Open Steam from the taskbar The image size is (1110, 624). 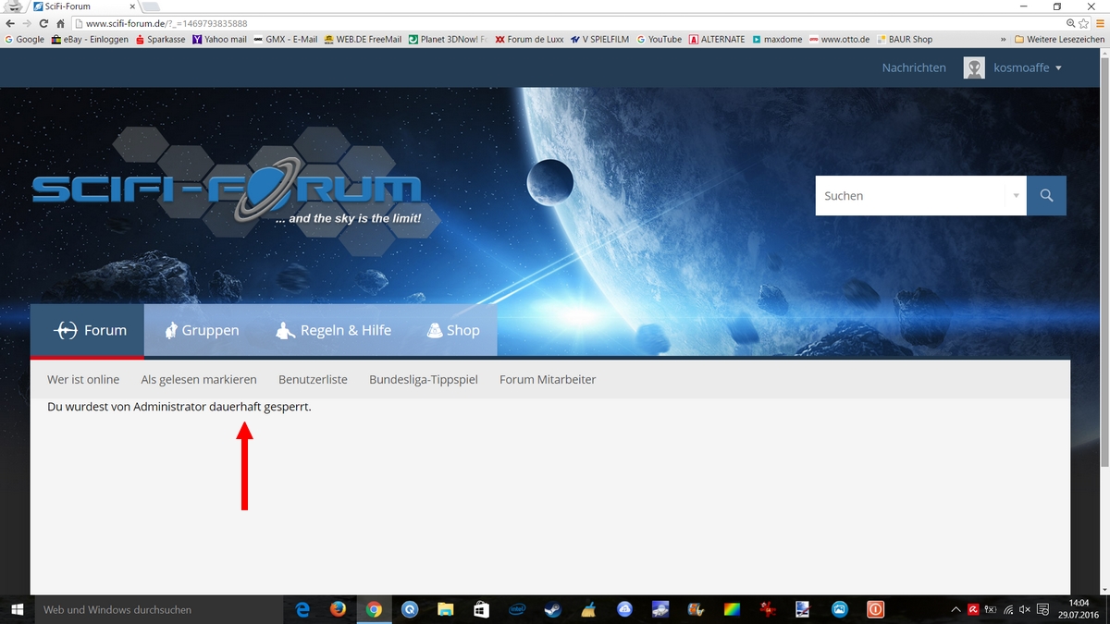(x=552, y=609)
